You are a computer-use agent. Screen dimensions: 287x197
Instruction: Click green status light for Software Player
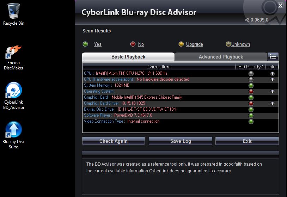(251, 116)
